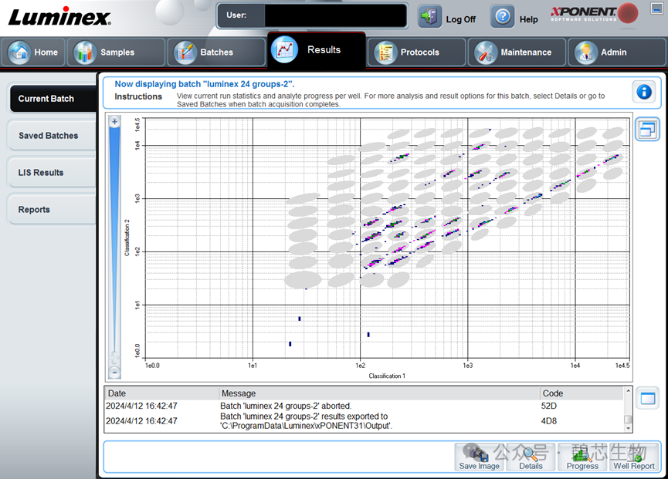The width and height of the screenshot is (668, 479).
Task: Click the Protocols checklist icon
Action: click(x=385, y=52)
